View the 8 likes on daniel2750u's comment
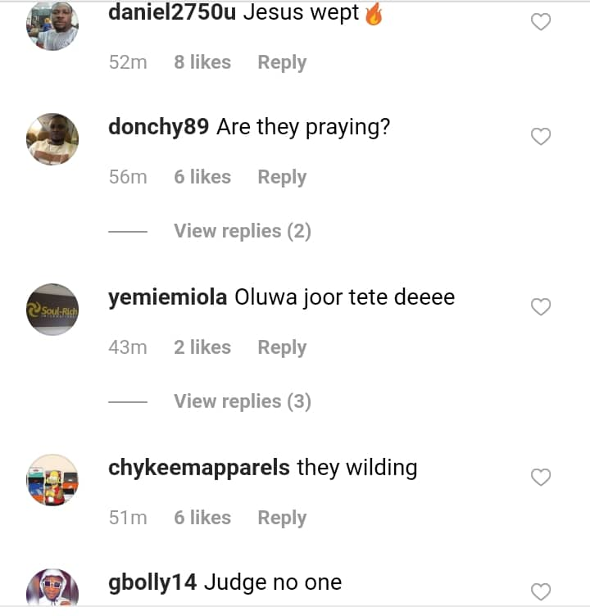Viewport: 590px width, 616px height. [202, 62]
